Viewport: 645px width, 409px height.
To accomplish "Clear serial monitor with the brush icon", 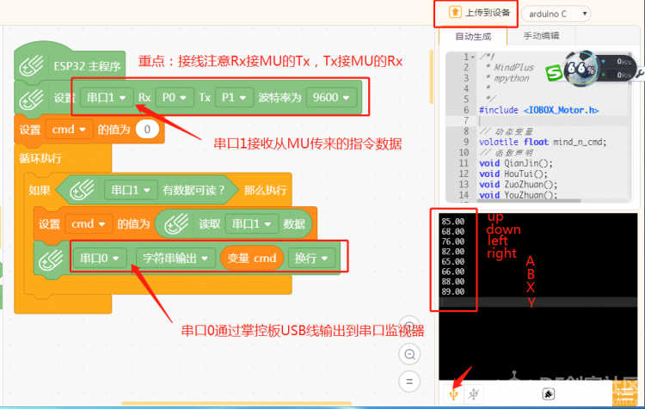I will pos(549,394).
